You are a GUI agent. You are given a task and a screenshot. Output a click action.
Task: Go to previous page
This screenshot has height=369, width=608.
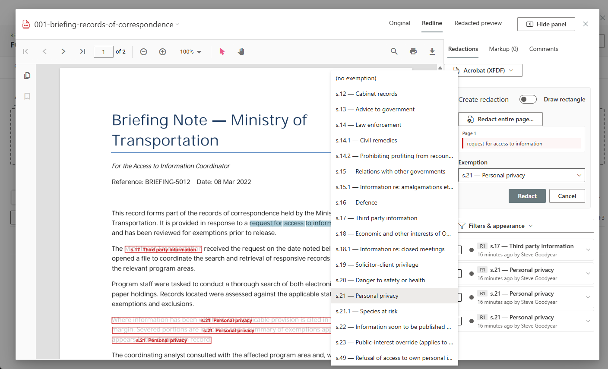44,51
